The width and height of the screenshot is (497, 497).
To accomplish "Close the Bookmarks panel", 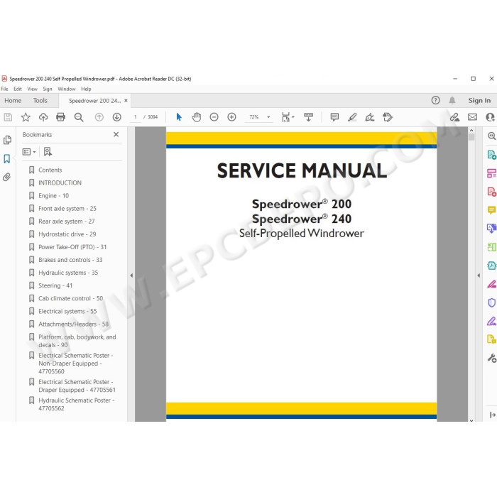I will tap(116, 134).
